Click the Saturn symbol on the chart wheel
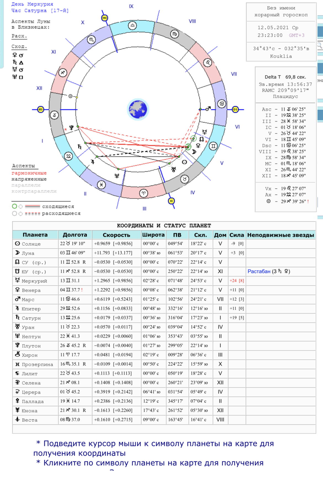323x477 pixels. [x=80, y=147]
